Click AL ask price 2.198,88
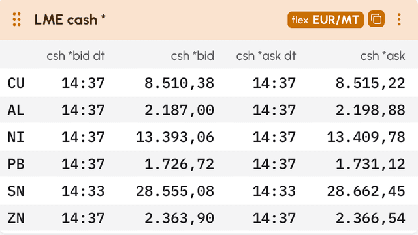 [x=370, y=110]
